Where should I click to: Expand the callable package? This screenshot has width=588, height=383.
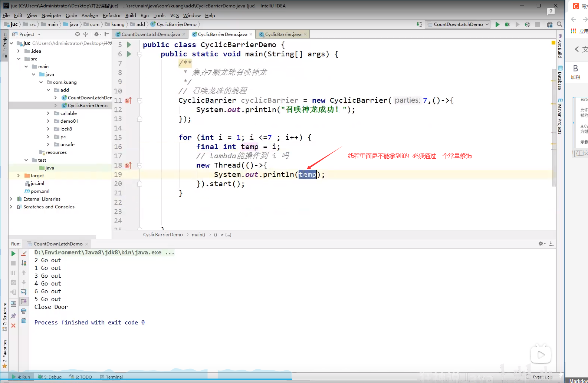click(x=48, y=113)
